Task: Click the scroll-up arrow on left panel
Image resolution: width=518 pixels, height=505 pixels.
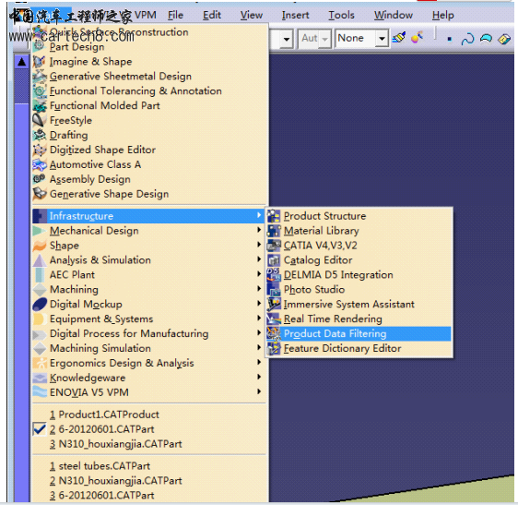Action: [22, 62]
